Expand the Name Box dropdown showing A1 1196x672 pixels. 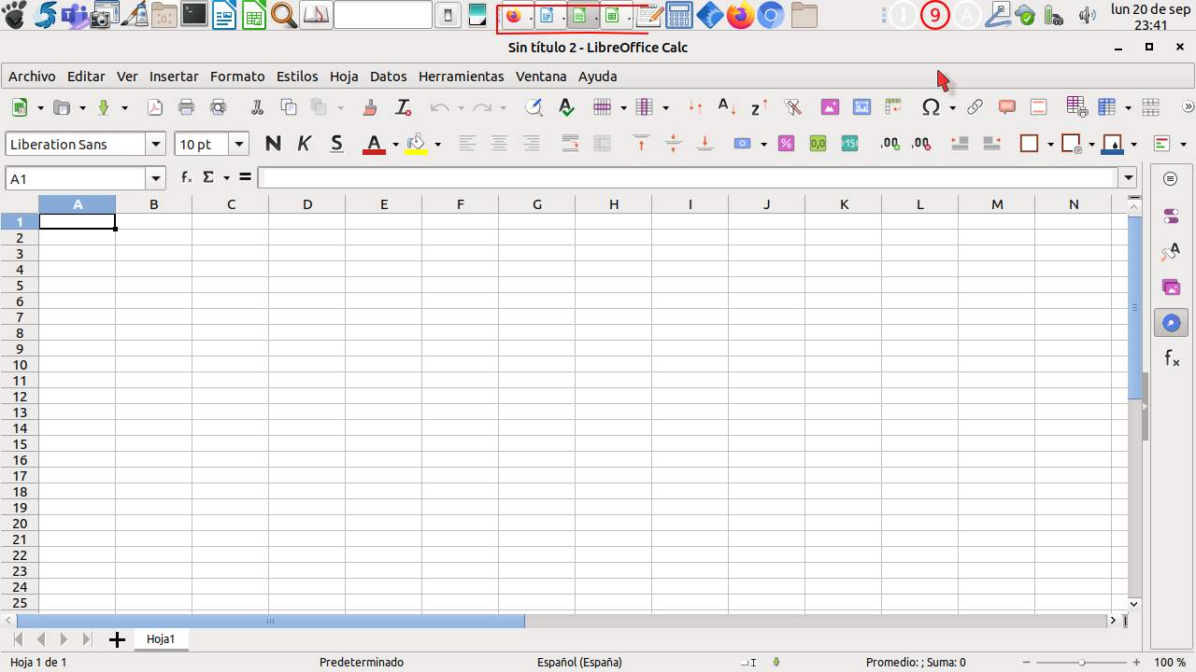(x=155, y=178)
